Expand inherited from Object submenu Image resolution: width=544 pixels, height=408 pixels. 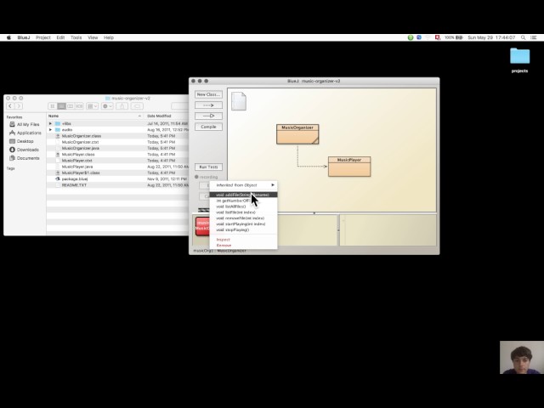click(243, 185)
